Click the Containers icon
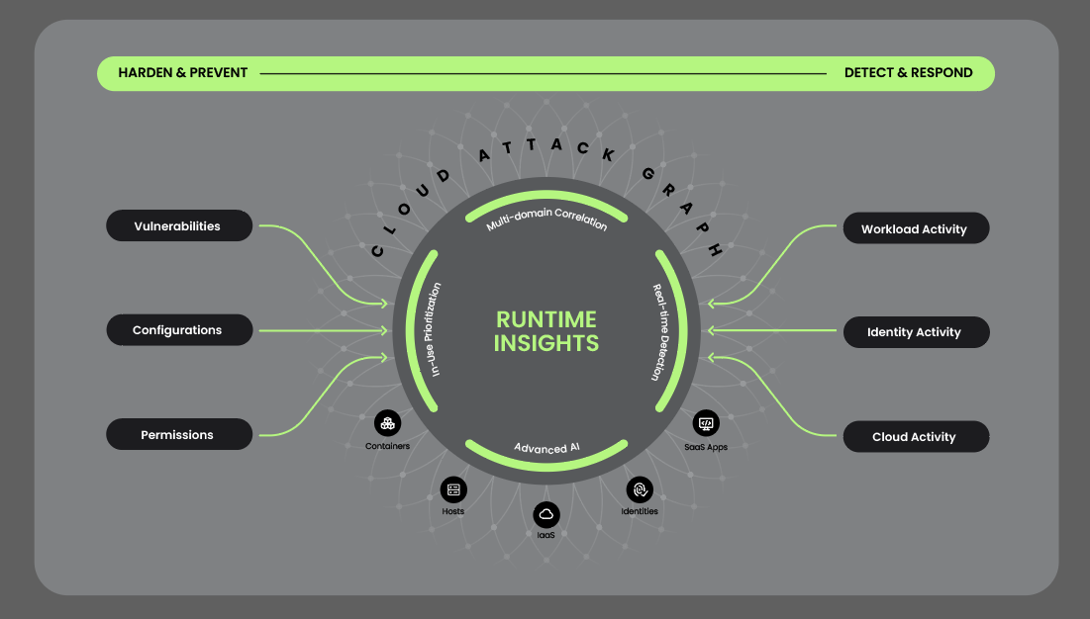The image size is (1090, 619). pyautogui.click(x=387, y=423)
